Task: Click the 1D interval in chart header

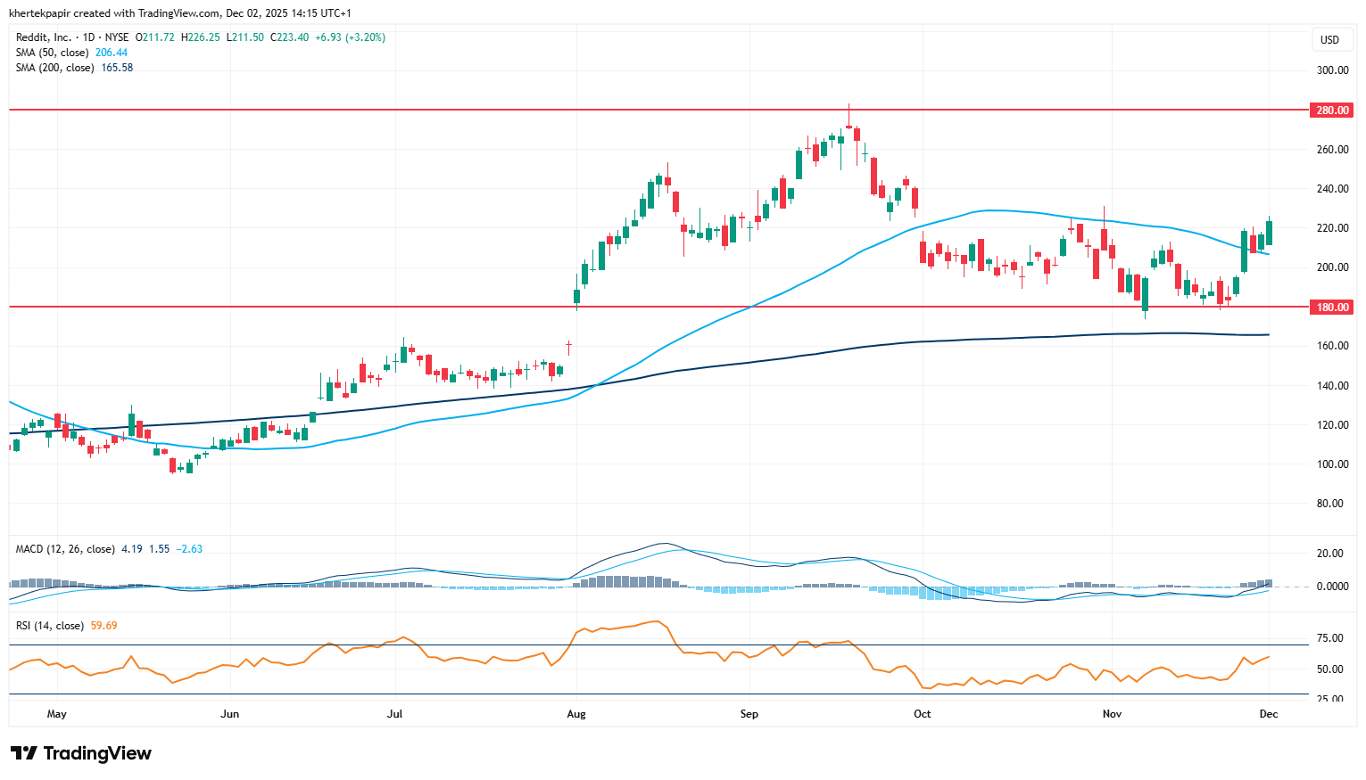Action: 88,37
